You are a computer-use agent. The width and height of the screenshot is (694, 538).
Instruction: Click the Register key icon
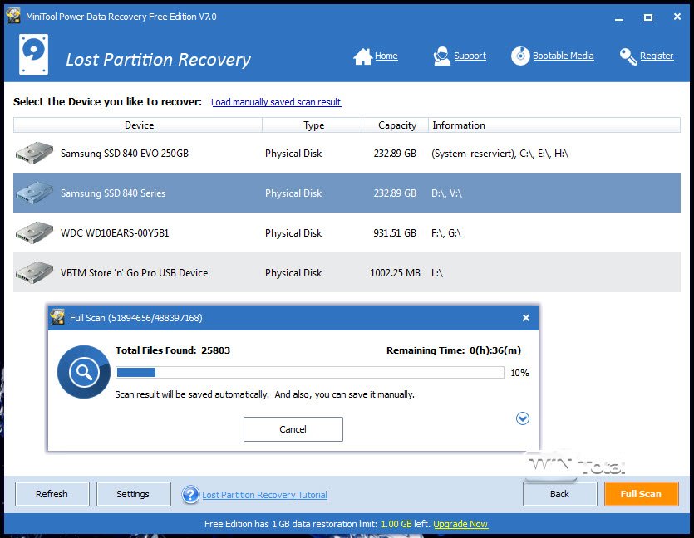point(628,56)
